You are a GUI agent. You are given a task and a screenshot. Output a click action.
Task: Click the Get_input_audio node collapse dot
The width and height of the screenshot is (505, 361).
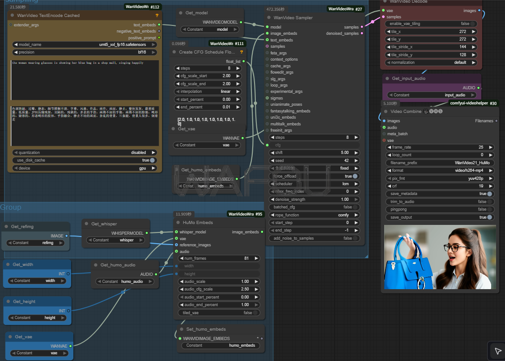click(387, 79)
